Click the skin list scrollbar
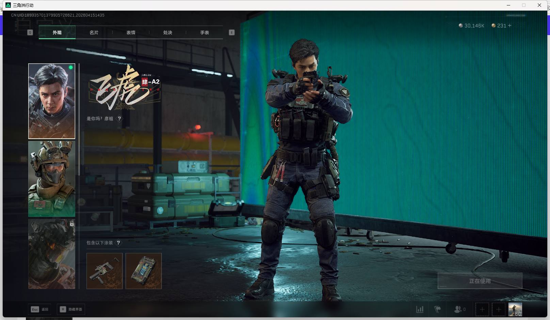Image resolution: width=550 pixels, height=320 pixels. 79,119
